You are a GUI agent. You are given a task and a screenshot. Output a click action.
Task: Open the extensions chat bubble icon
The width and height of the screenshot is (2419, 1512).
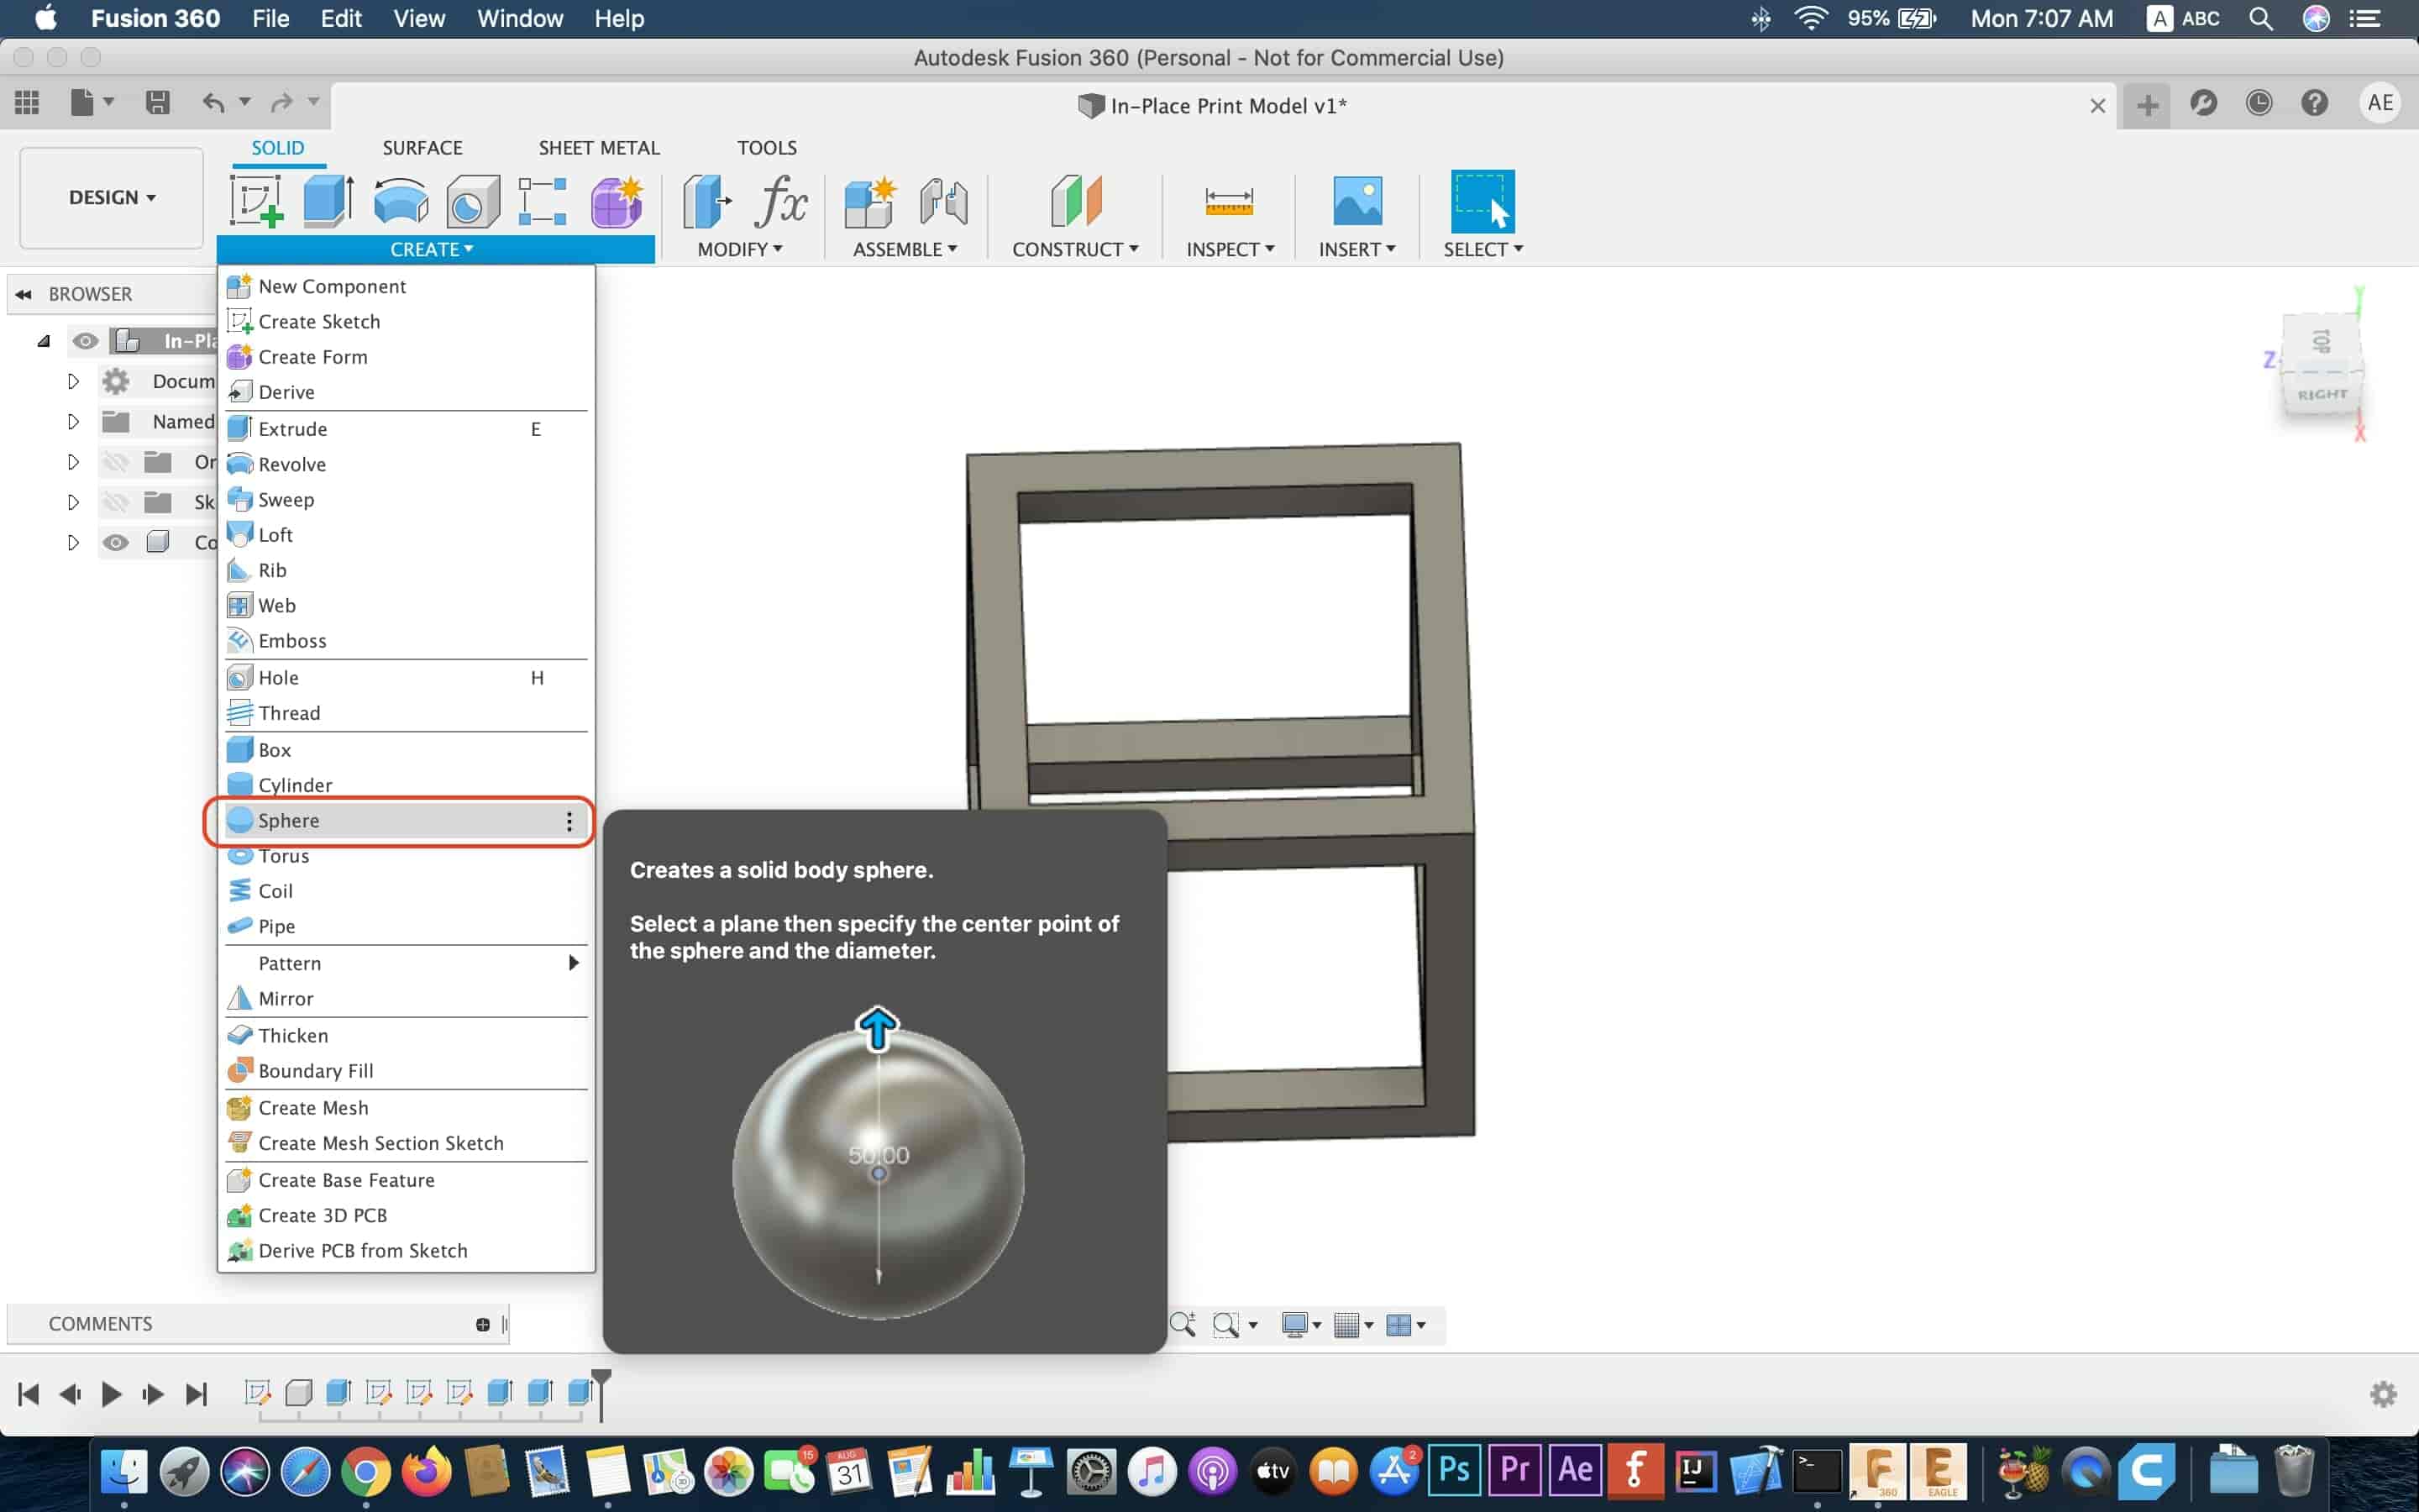point(2203,103)
